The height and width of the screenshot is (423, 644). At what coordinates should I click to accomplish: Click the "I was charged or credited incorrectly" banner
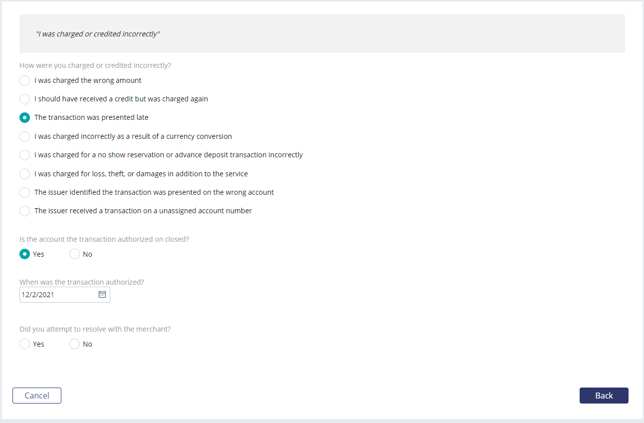(x=322, y=33)
